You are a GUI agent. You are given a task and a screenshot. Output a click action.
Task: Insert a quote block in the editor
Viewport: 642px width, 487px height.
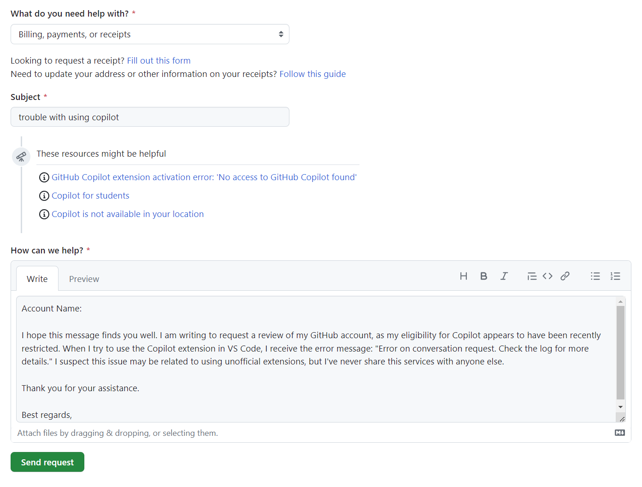[x=532, y=276]
